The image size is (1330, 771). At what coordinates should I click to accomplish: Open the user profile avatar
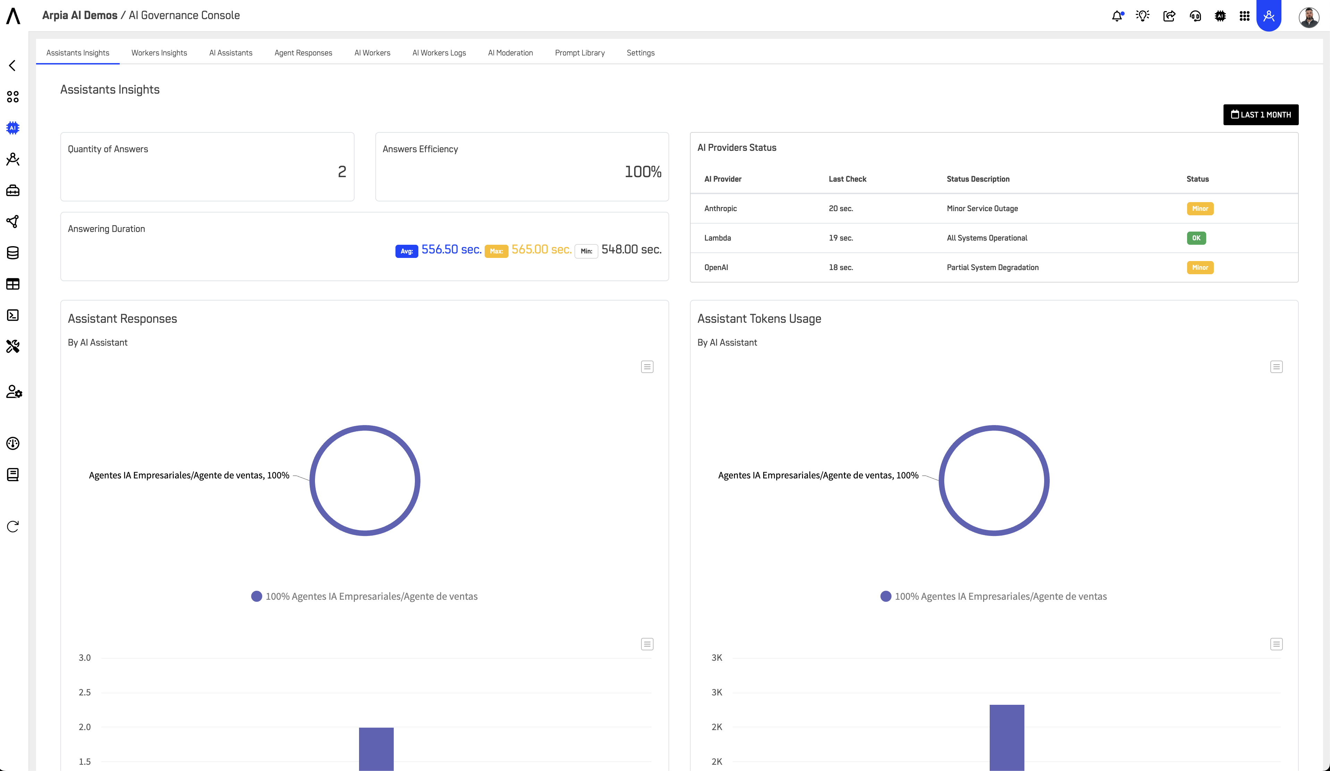pyautogui.click(x=1308, y=16)
